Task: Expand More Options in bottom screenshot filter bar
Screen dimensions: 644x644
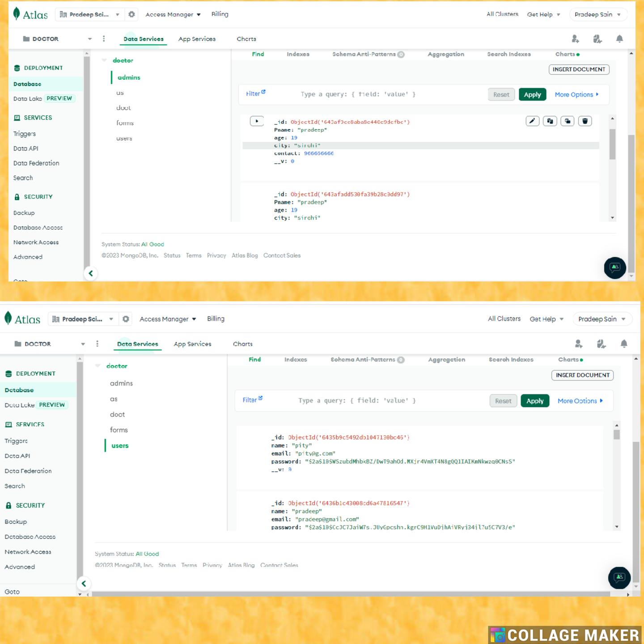Action: pos(580,401)
